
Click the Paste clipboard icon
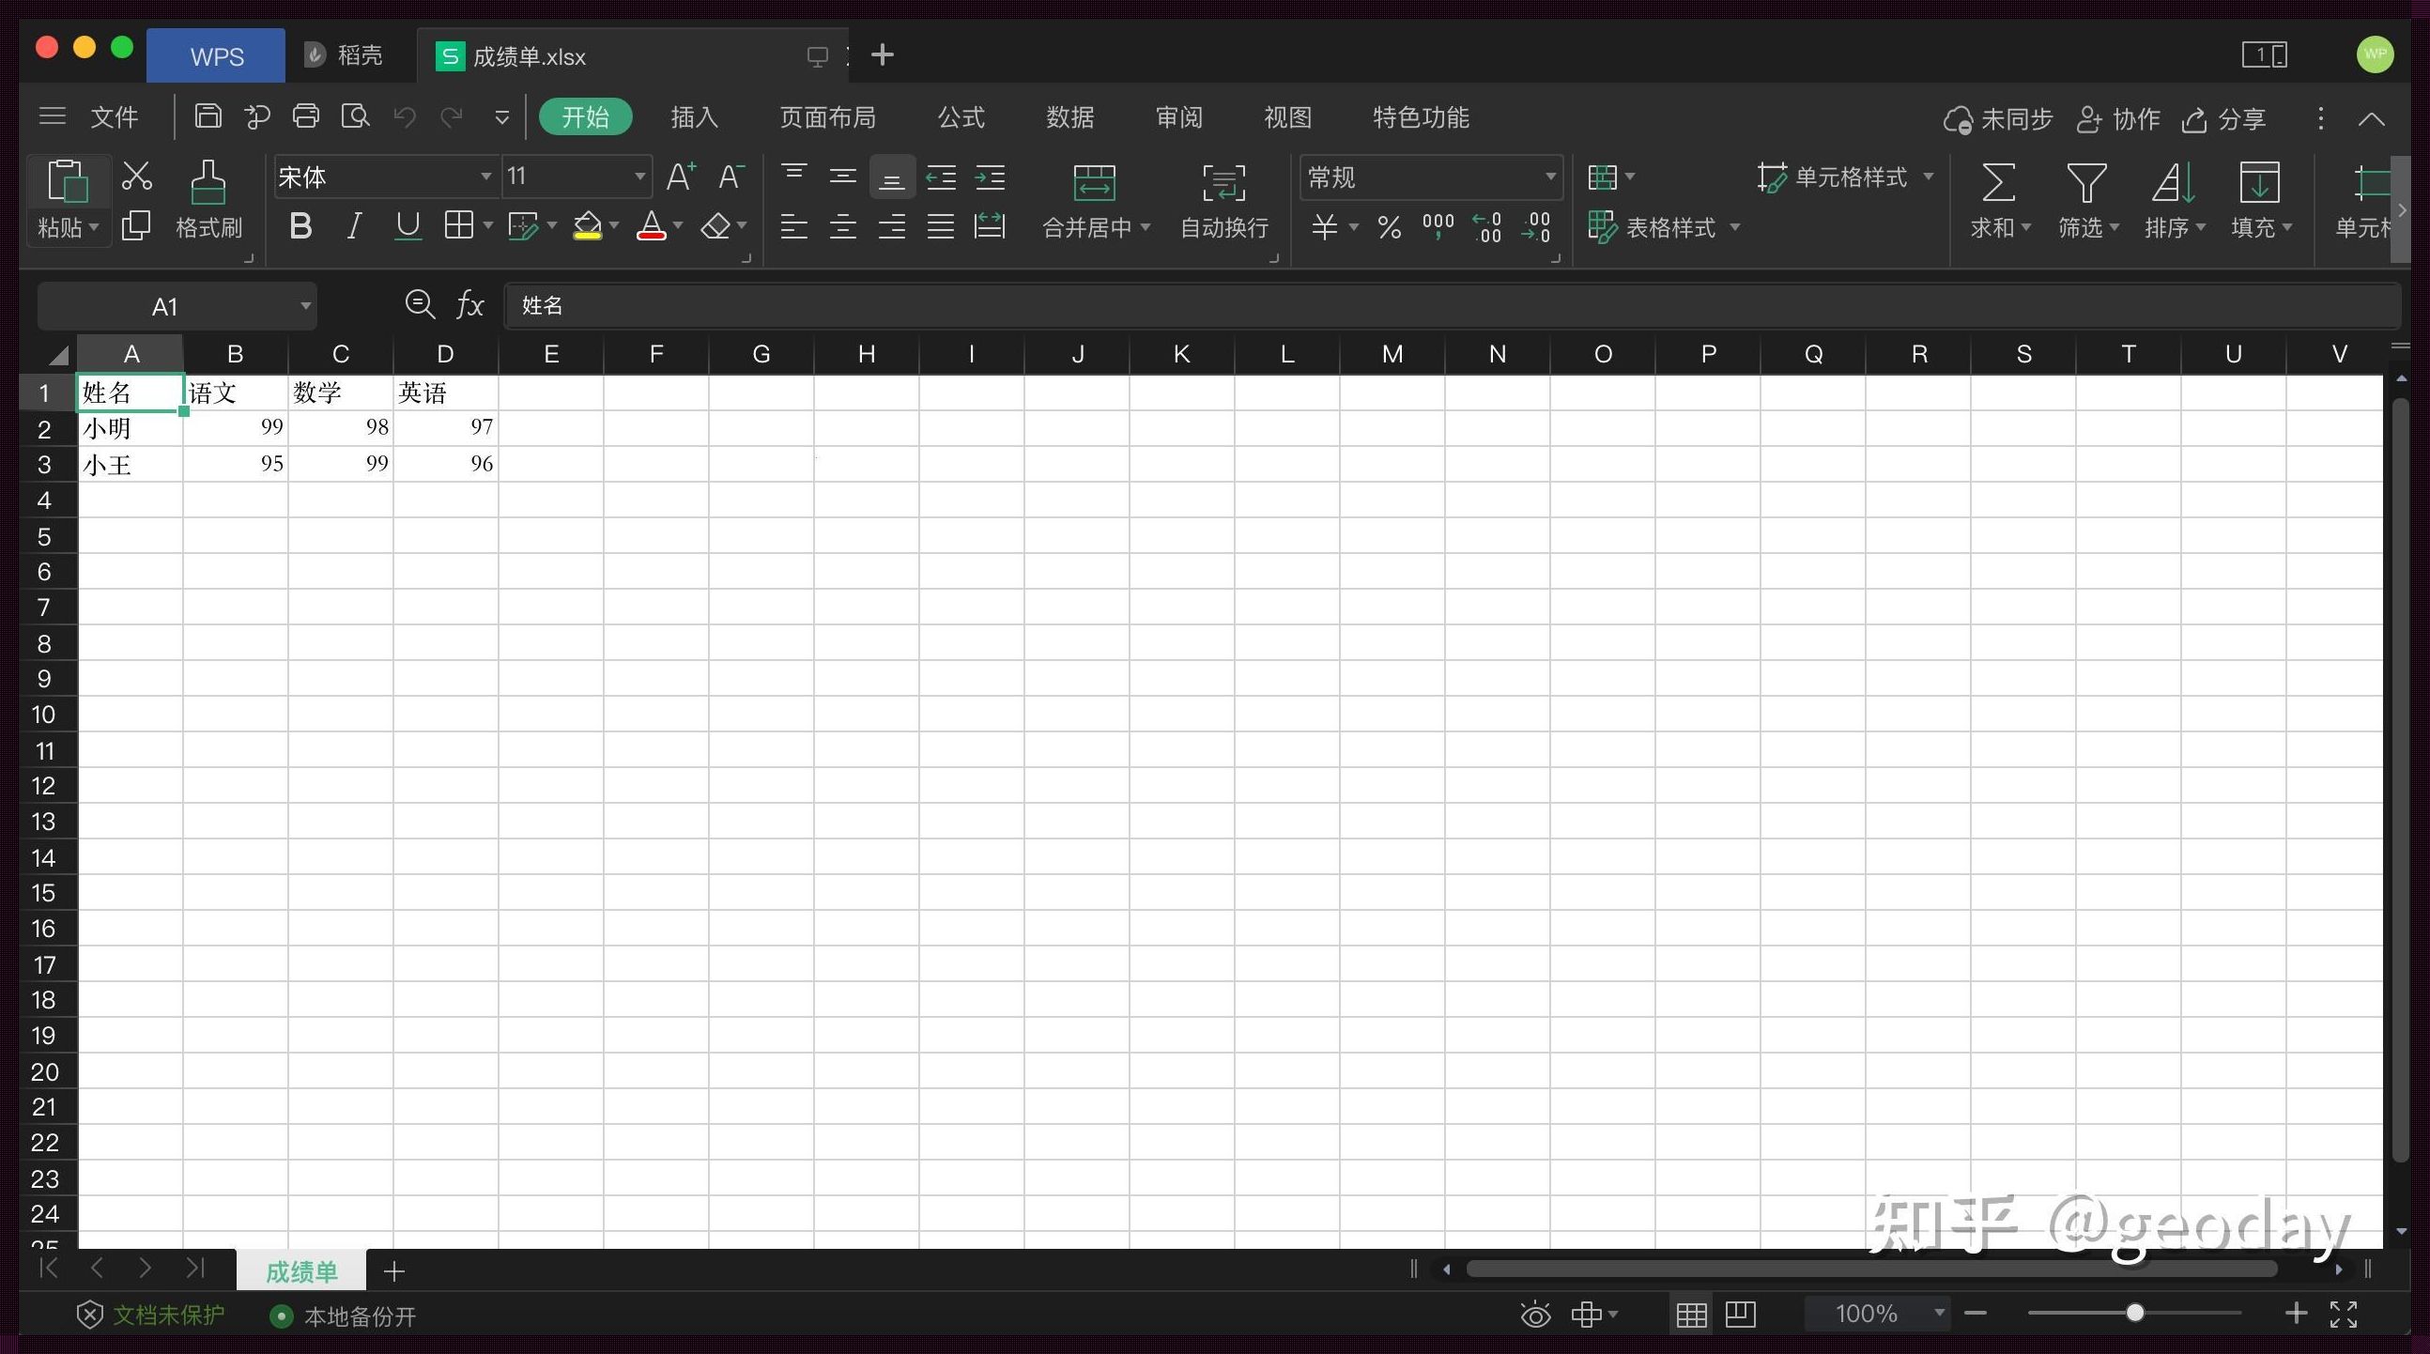tap(68, 181)
